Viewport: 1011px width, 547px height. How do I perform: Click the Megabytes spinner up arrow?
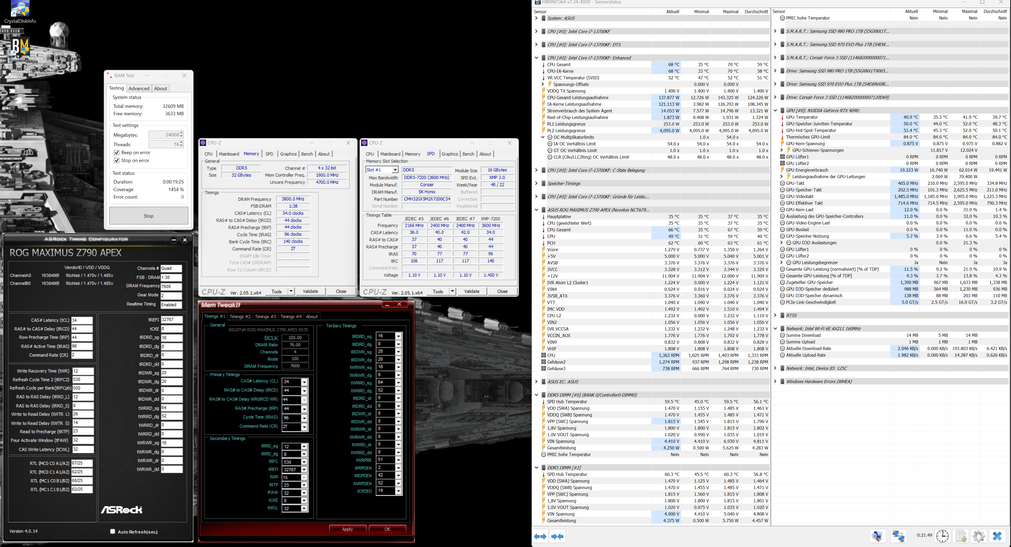pyautogui.click(x=181, y=133)
